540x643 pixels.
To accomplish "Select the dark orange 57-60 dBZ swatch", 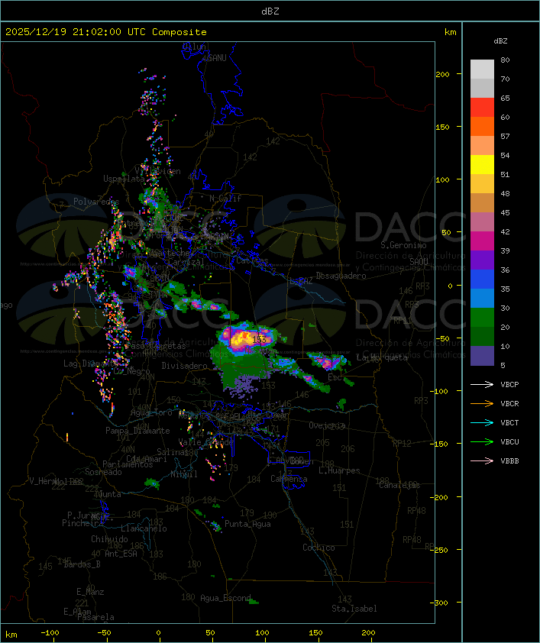I will click(x=482, y=126).
